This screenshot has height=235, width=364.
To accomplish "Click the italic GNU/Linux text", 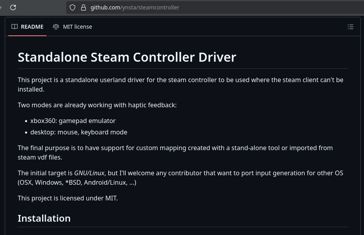I will click(89, 173).
